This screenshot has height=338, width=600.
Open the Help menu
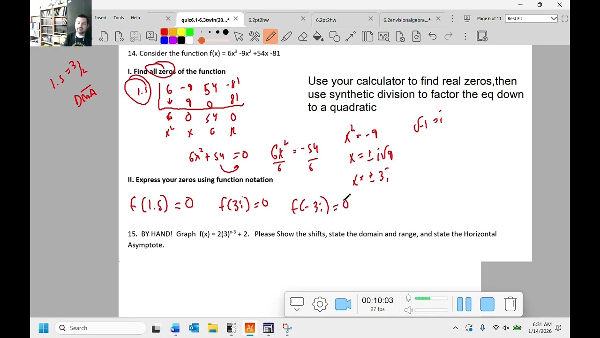coord(135,18)
